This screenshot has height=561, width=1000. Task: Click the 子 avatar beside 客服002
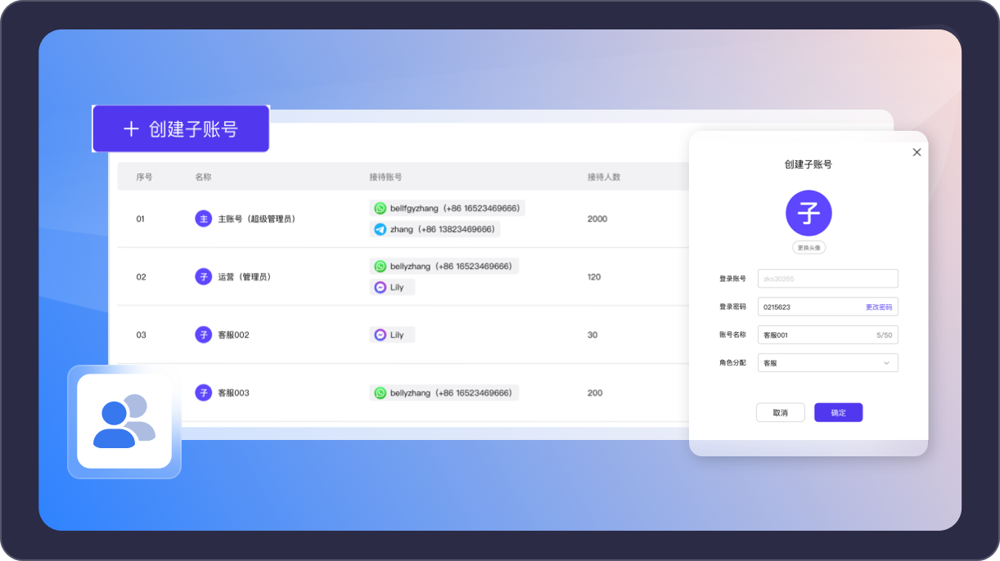tap(203, 334)
